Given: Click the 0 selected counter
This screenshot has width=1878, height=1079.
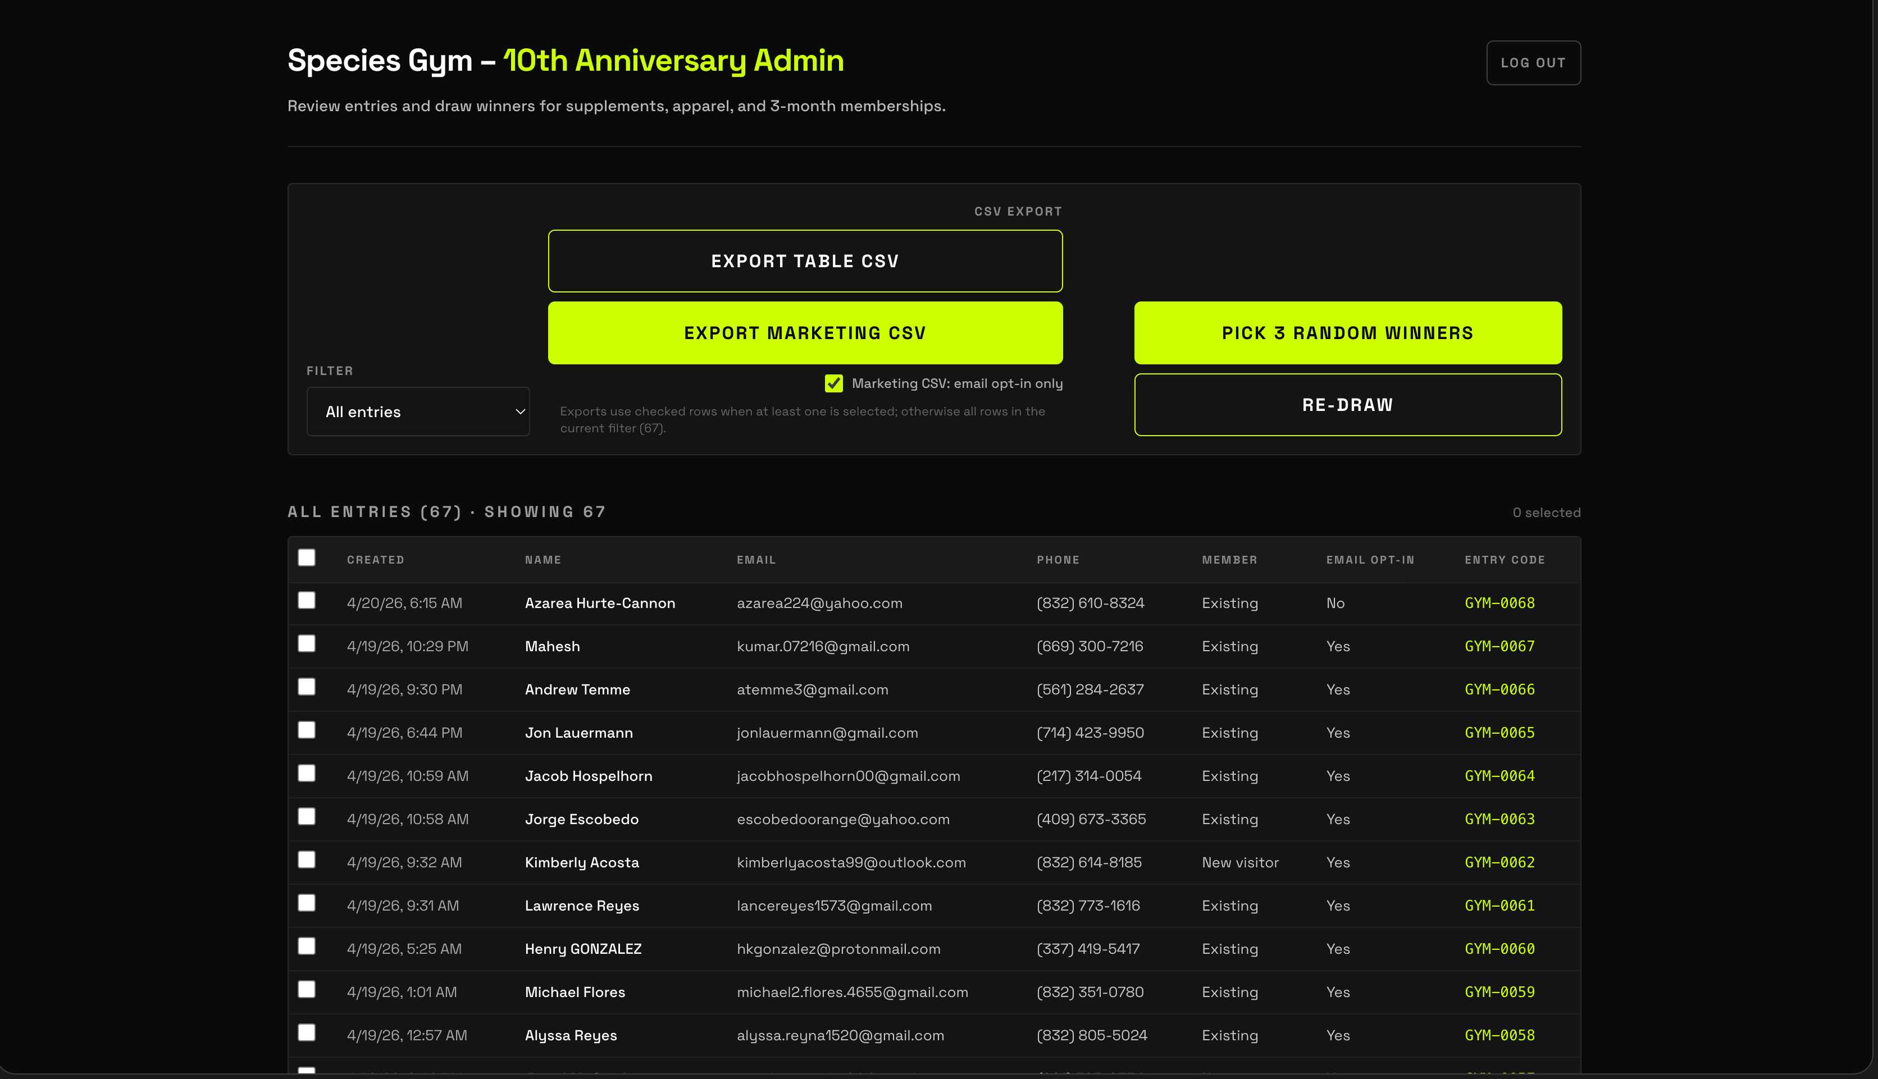Looking at the screenshot, I should click(x=1546, y=513).
